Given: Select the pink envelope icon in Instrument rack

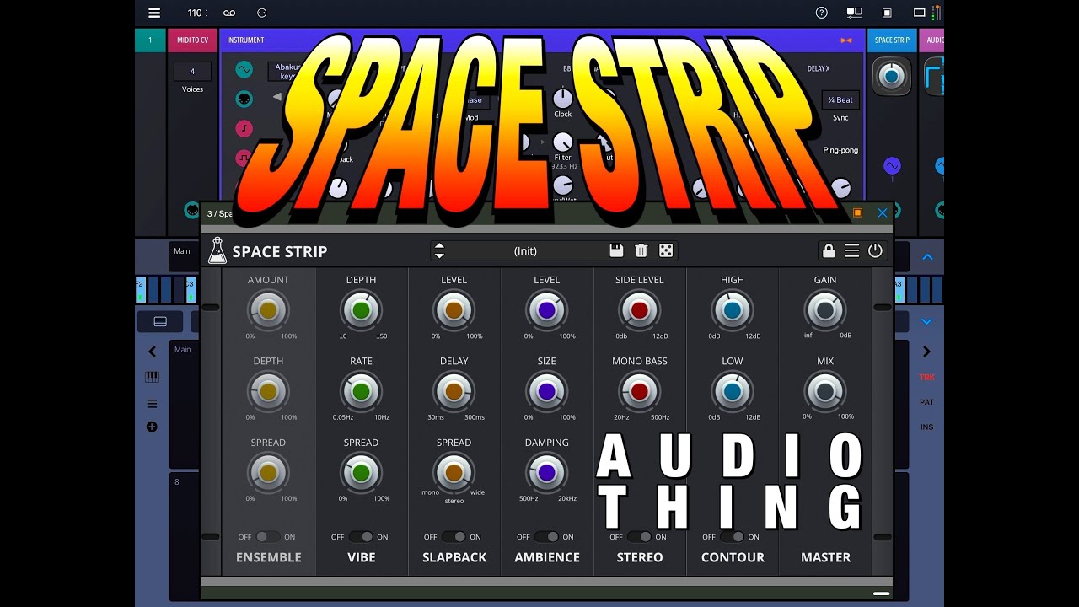Looking at the screenshot, I should [x=244, y=158].
